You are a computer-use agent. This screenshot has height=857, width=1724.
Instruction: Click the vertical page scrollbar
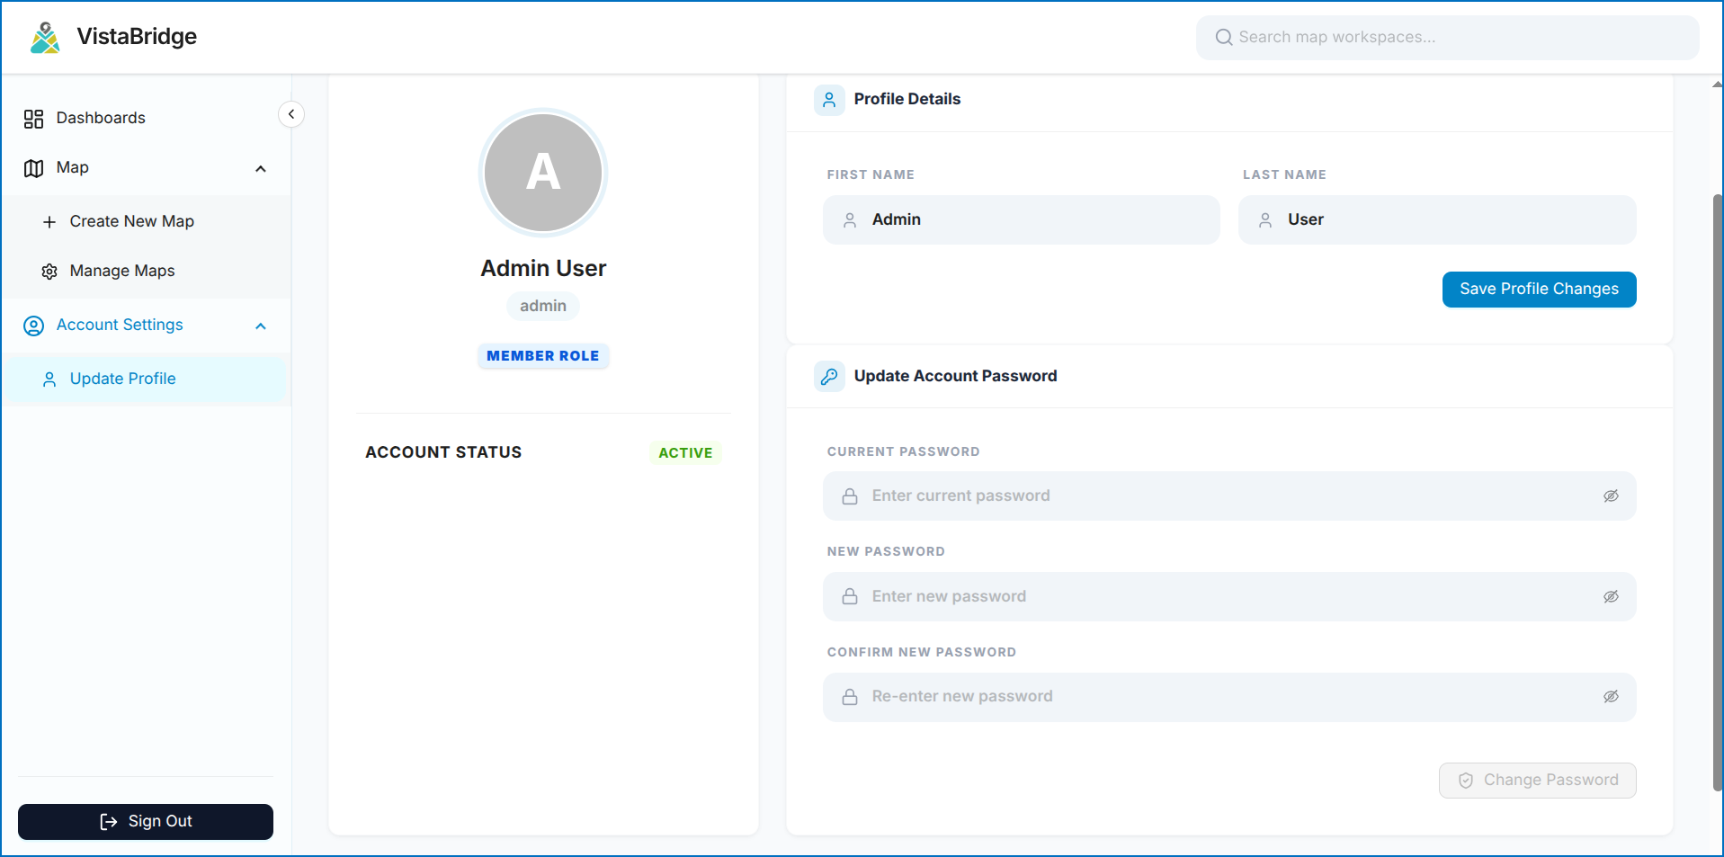[1717, 493]
